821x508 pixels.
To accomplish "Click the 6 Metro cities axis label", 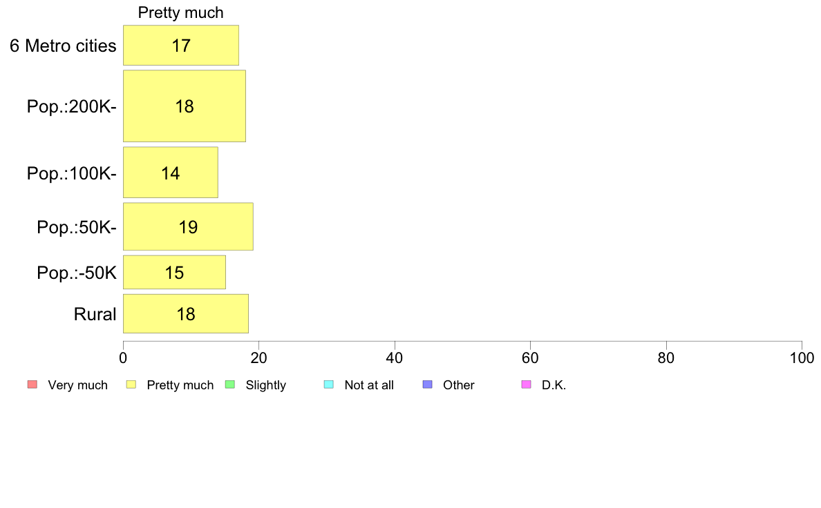I will coord(63,46).
